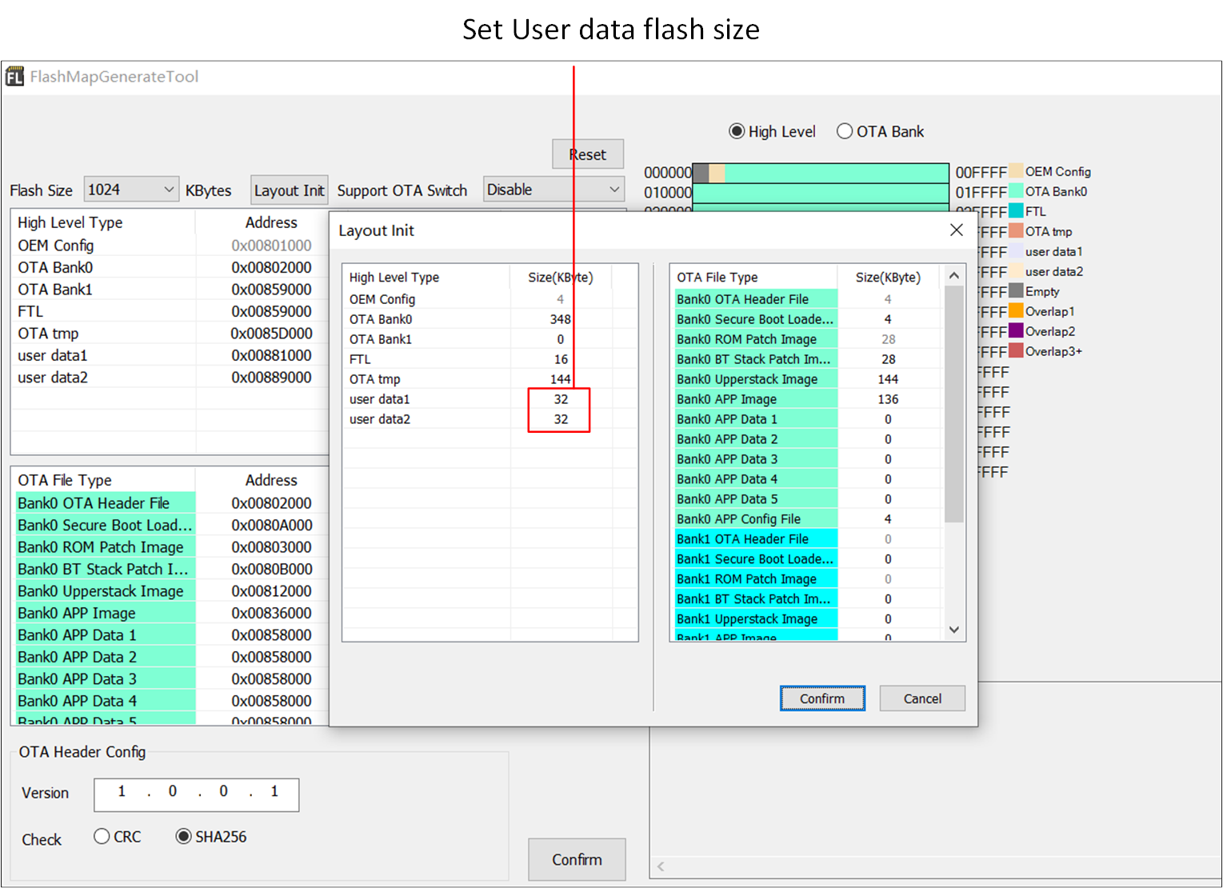Open the Flash Size dropdown
The width and height of the screenshot is (1223, 888).
(131, 190)
